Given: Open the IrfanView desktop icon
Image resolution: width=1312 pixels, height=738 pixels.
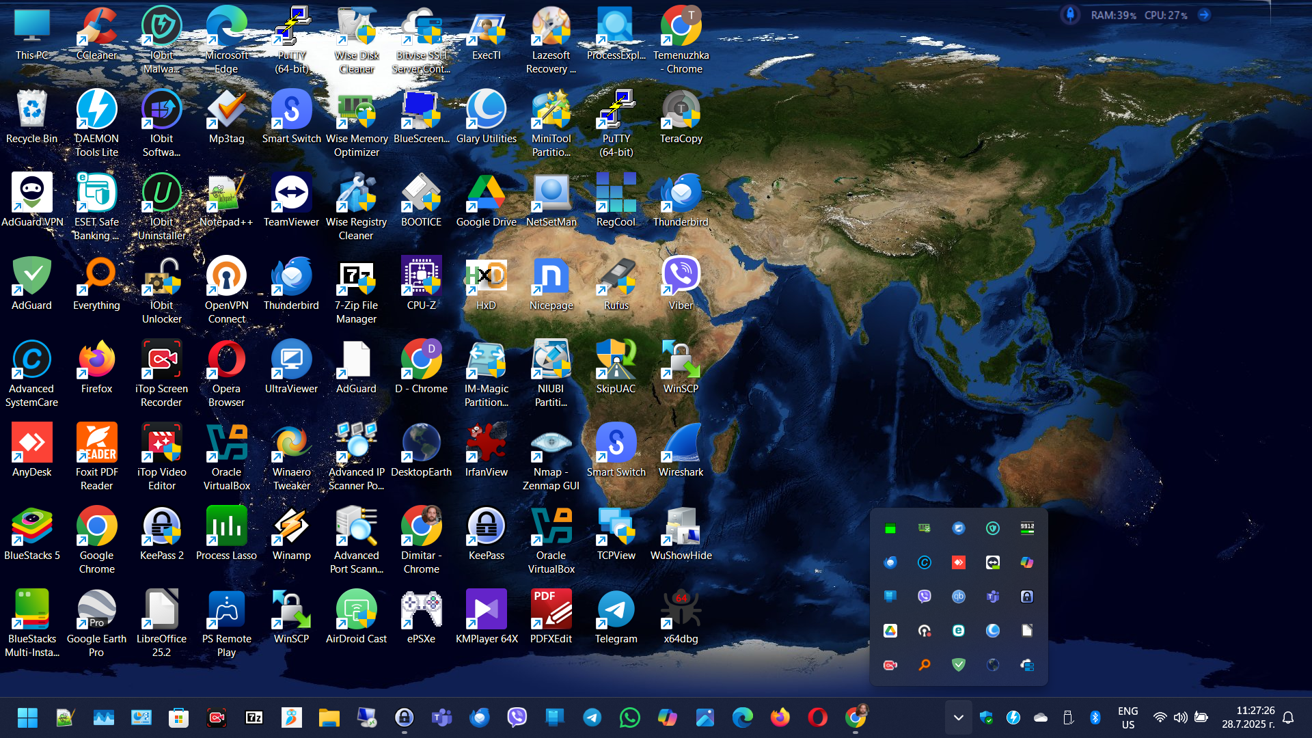Looking at the screenshot, I should [x=486, y=451].
